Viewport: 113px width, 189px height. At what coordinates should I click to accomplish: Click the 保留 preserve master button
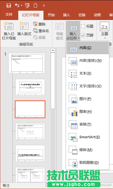(39, 37)
